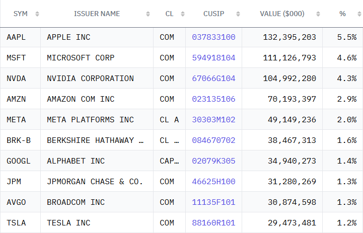The width and height of the screenshot is (363, 233).
Task: Click issuer name AMAZON COM INC
Action: (81, 99)
